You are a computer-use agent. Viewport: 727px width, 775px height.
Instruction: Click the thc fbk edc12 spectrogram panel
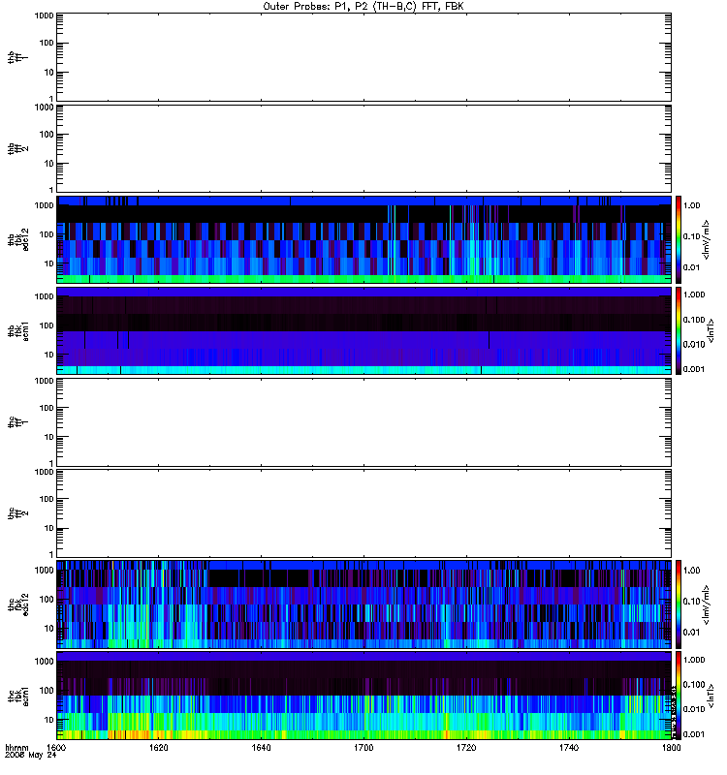(364, 604)
